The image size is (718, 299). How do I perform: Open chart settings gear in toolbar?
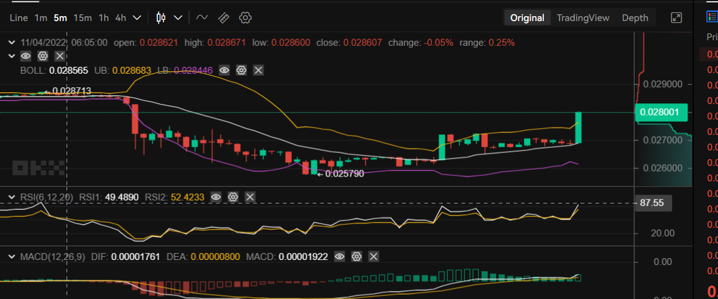[246, 18]
